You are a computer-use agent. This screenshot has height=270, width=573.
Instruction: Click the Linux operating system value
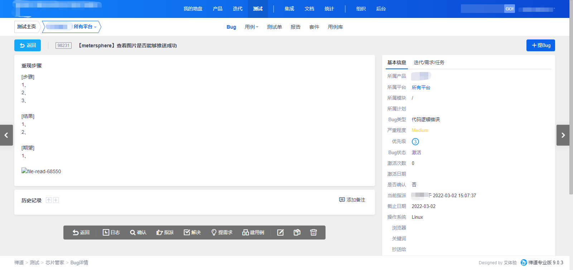[x=417, y=217]
